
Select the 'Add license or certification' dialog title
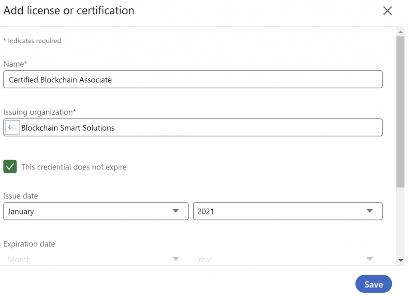coord(68,10)
